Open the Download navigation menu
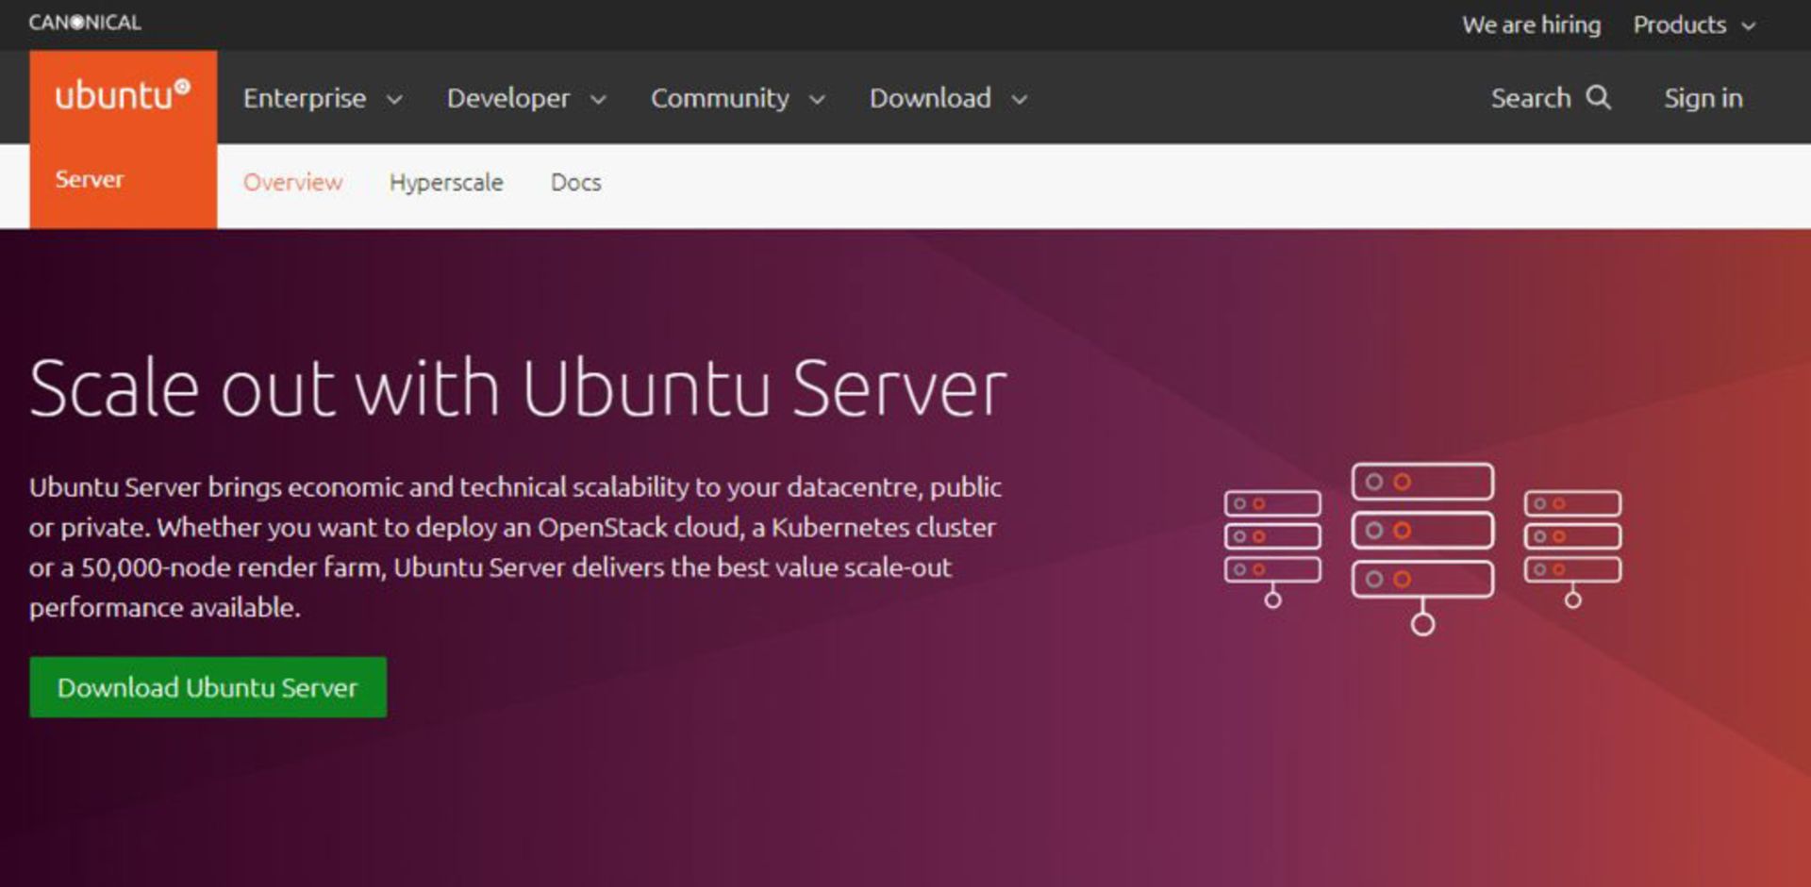The height and width of the screenshot is (887, 1811). 930,98
